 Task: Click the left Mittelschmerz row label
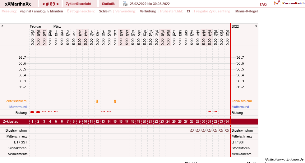tap(17, 136)
